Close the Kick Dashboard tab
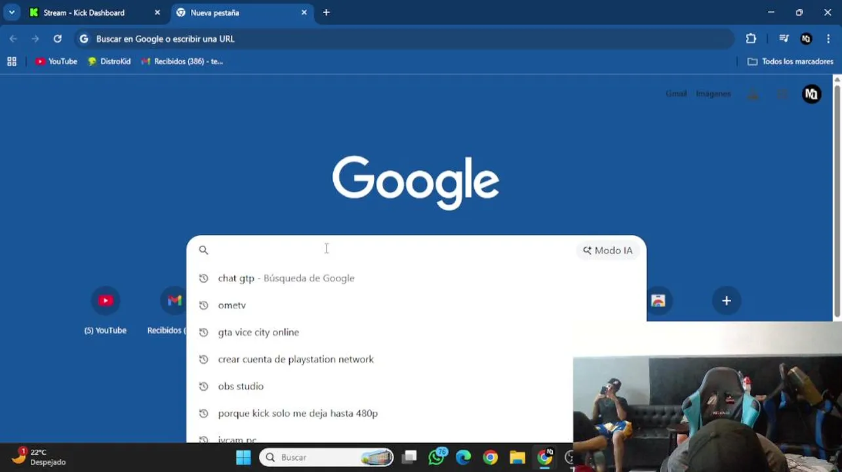 (x=157, y=12)
